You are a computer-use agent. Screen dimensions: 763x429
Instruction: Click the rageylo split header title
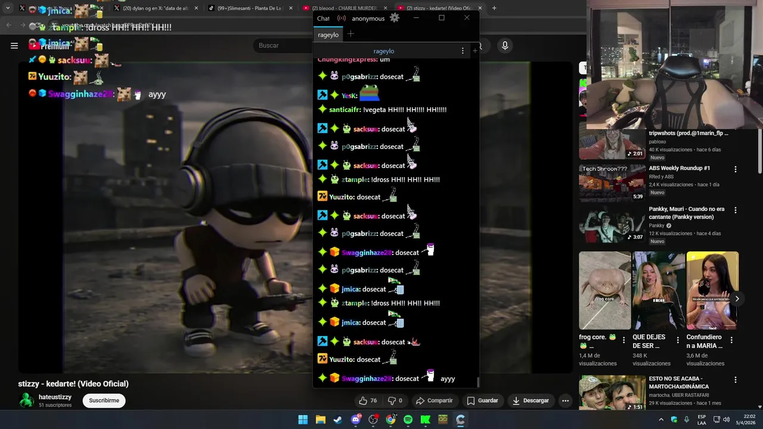[x=384, y=51]
